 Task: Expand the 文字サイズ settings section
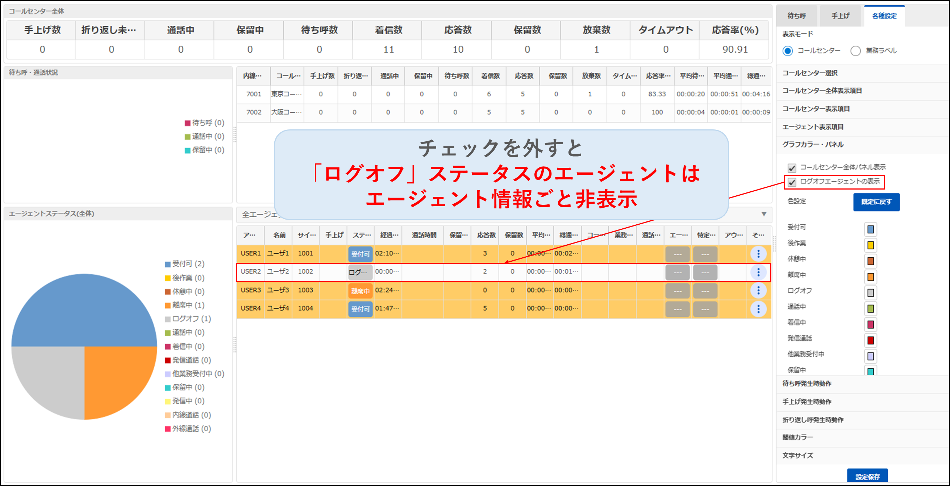[797, 455]
